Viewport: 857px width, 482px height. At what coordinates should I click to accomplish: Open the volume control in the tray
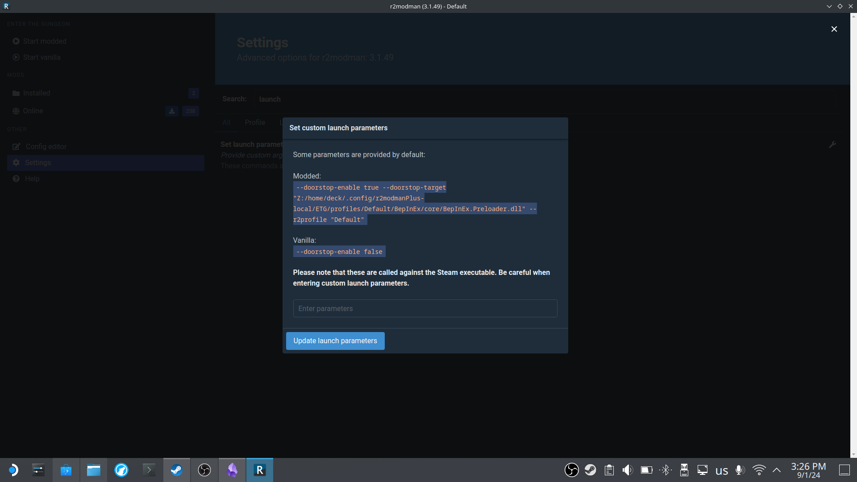tap(628, 470)
